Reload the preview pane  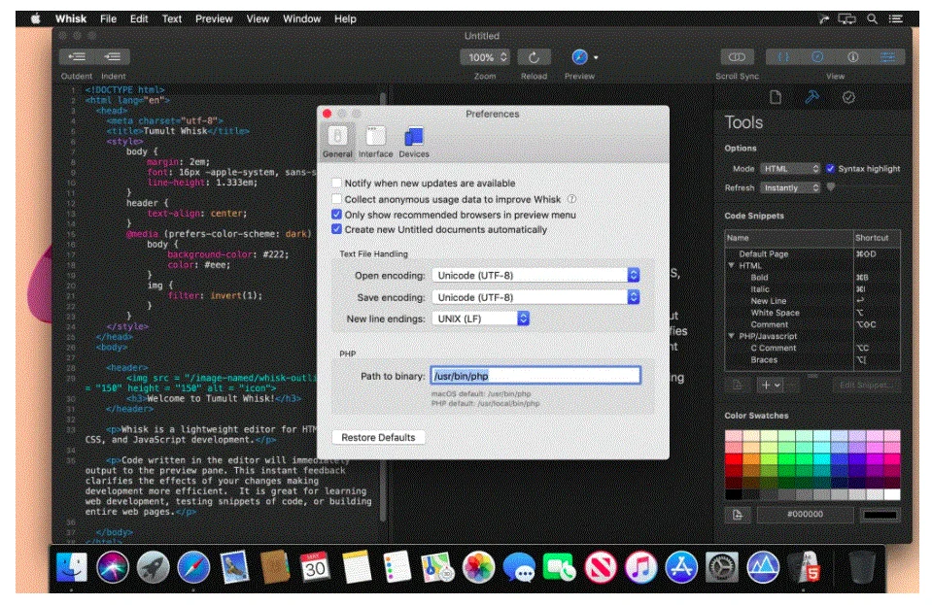pyautogui.click(x=534, y=57)
